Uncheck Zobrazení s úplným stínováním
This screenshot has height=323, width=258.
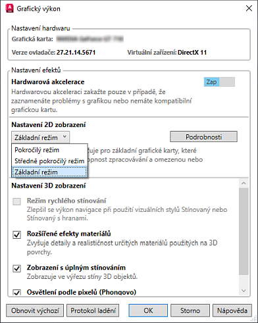click(17, 268)
